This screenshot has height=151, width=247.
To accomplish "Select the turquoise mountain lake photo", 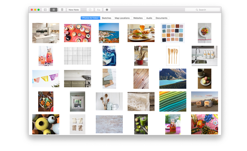I will pyautogui.click(x=173, y=79).
